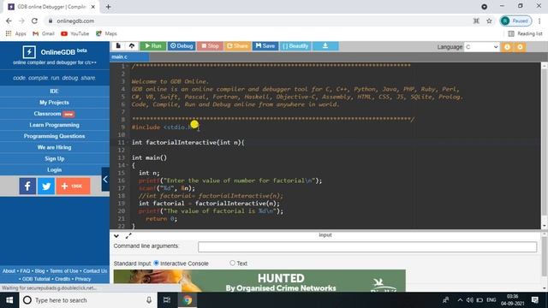Image resolution: width=548 pixels, height=308 pixels.
Task: Download the code with the download icon
Action: point(325,46)
